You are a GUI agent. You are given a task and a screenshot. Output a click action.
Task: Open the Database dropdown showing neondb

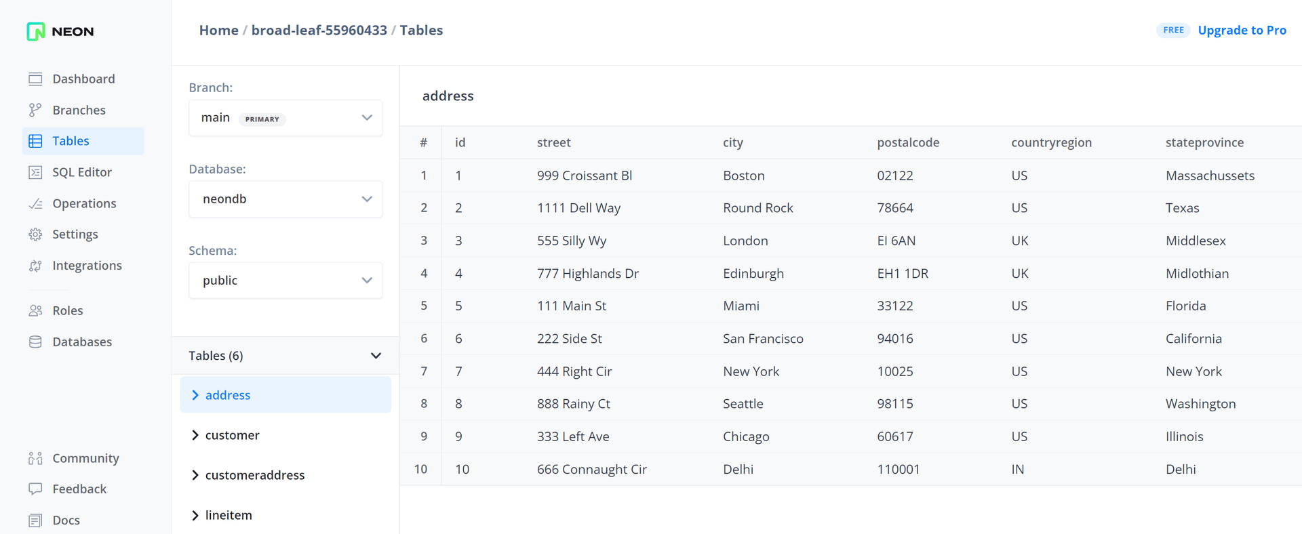[x=285, y=199]
